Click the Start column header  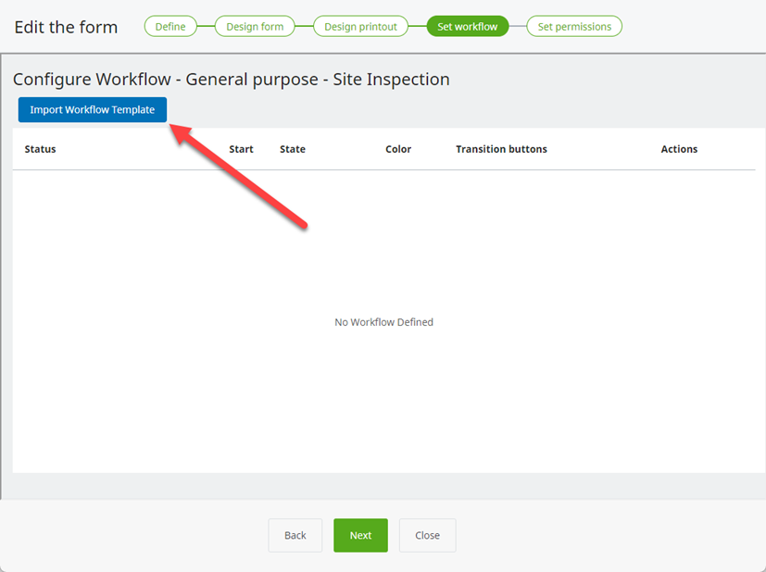pos(241,149)
